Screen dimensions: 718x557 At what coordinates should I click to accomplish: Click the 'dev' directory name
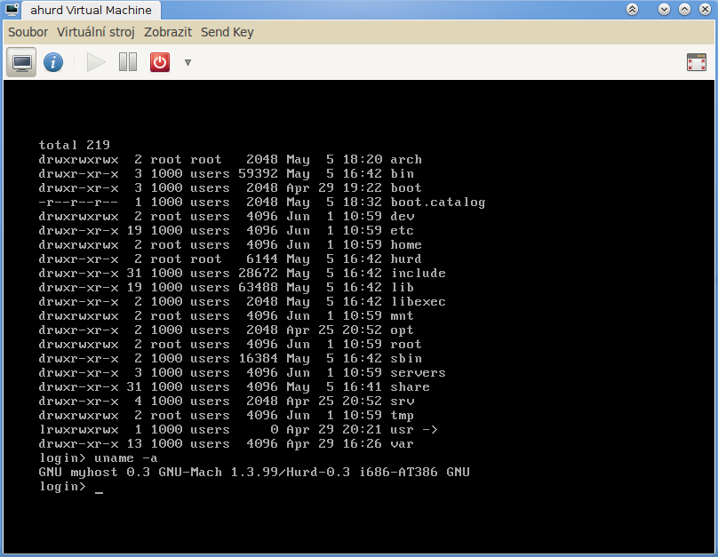[403, 216]
